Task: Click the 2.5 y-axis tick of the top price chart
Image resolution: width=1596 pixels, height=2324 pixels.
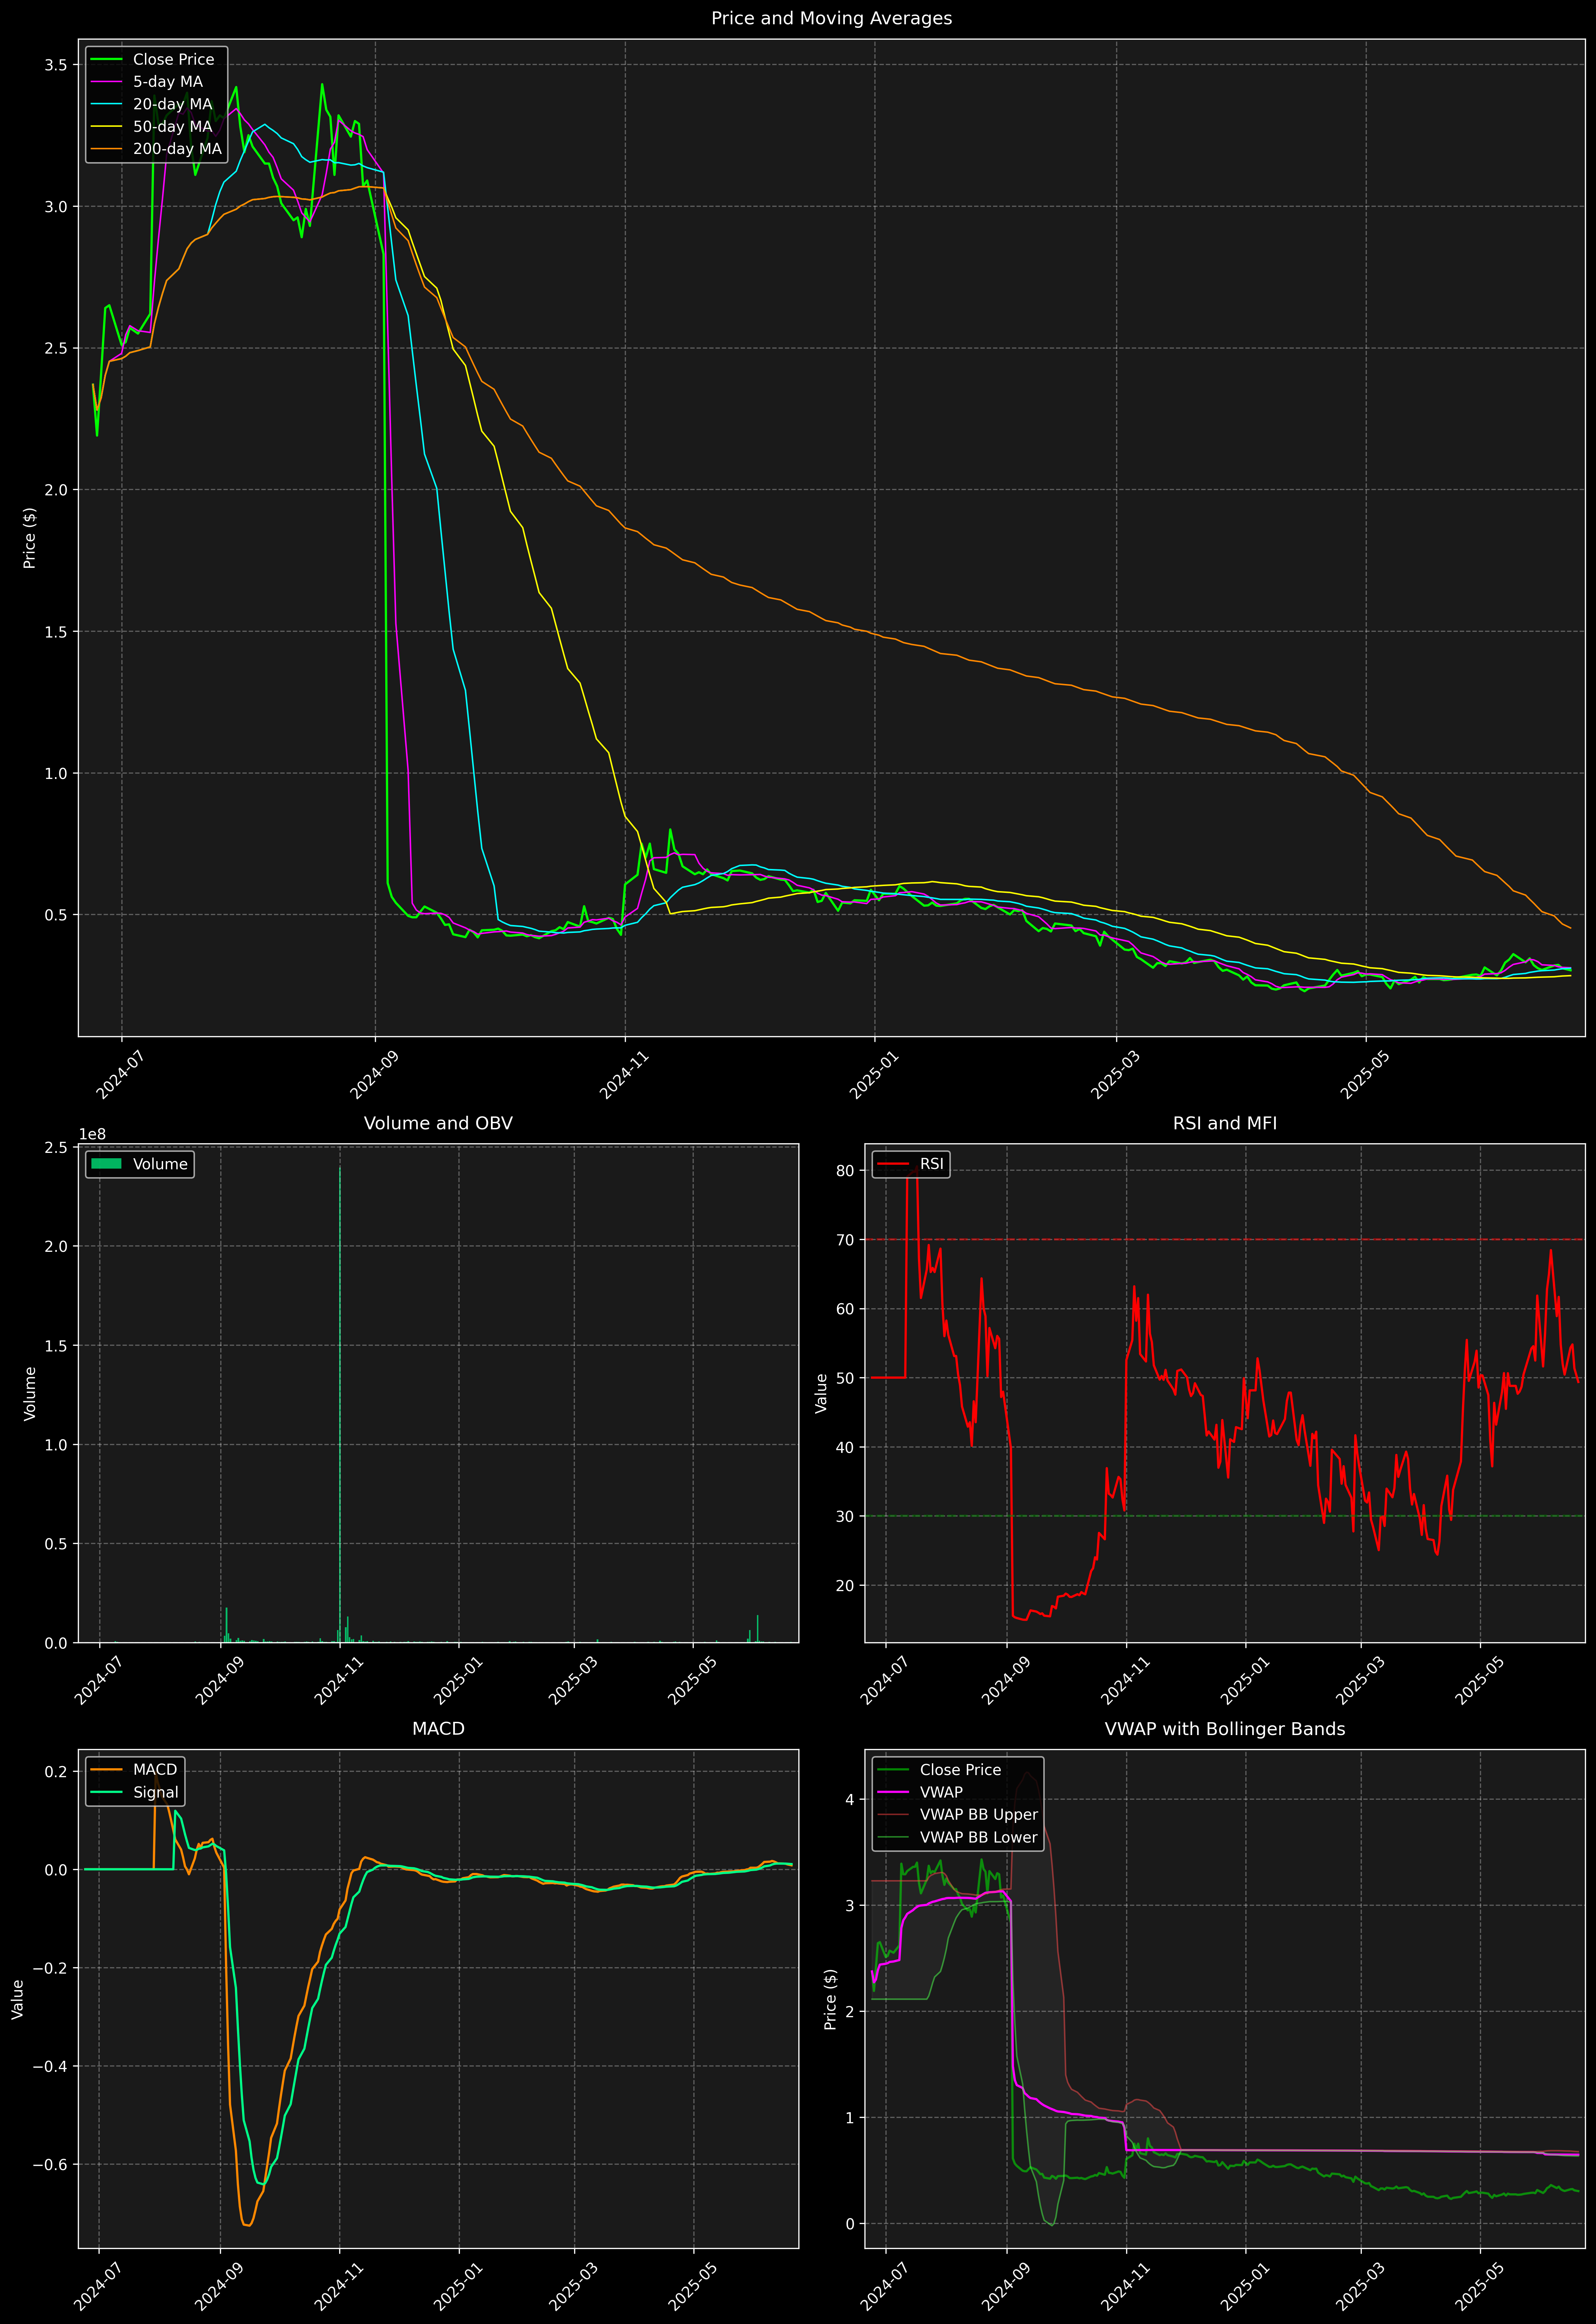Action: pos(56,348)
